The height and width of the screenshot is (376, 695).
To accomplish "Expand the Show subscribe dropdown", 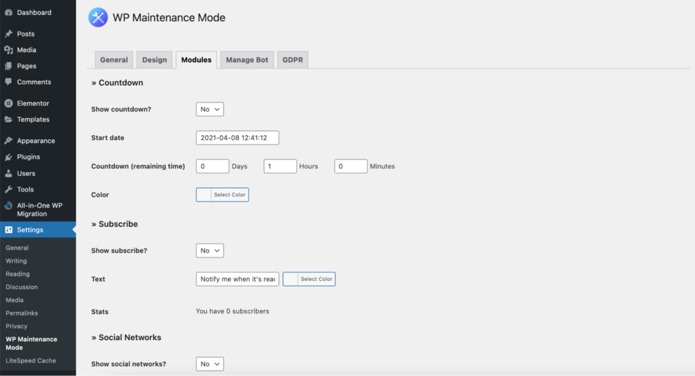I will pyautogui.click(x=210, y=250).
